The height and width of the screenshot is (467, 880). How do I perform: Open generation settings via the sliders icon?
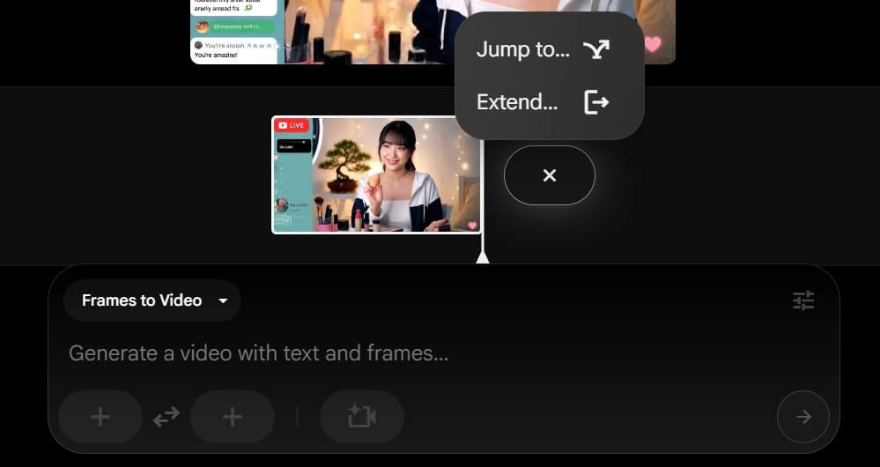point(802,300)
